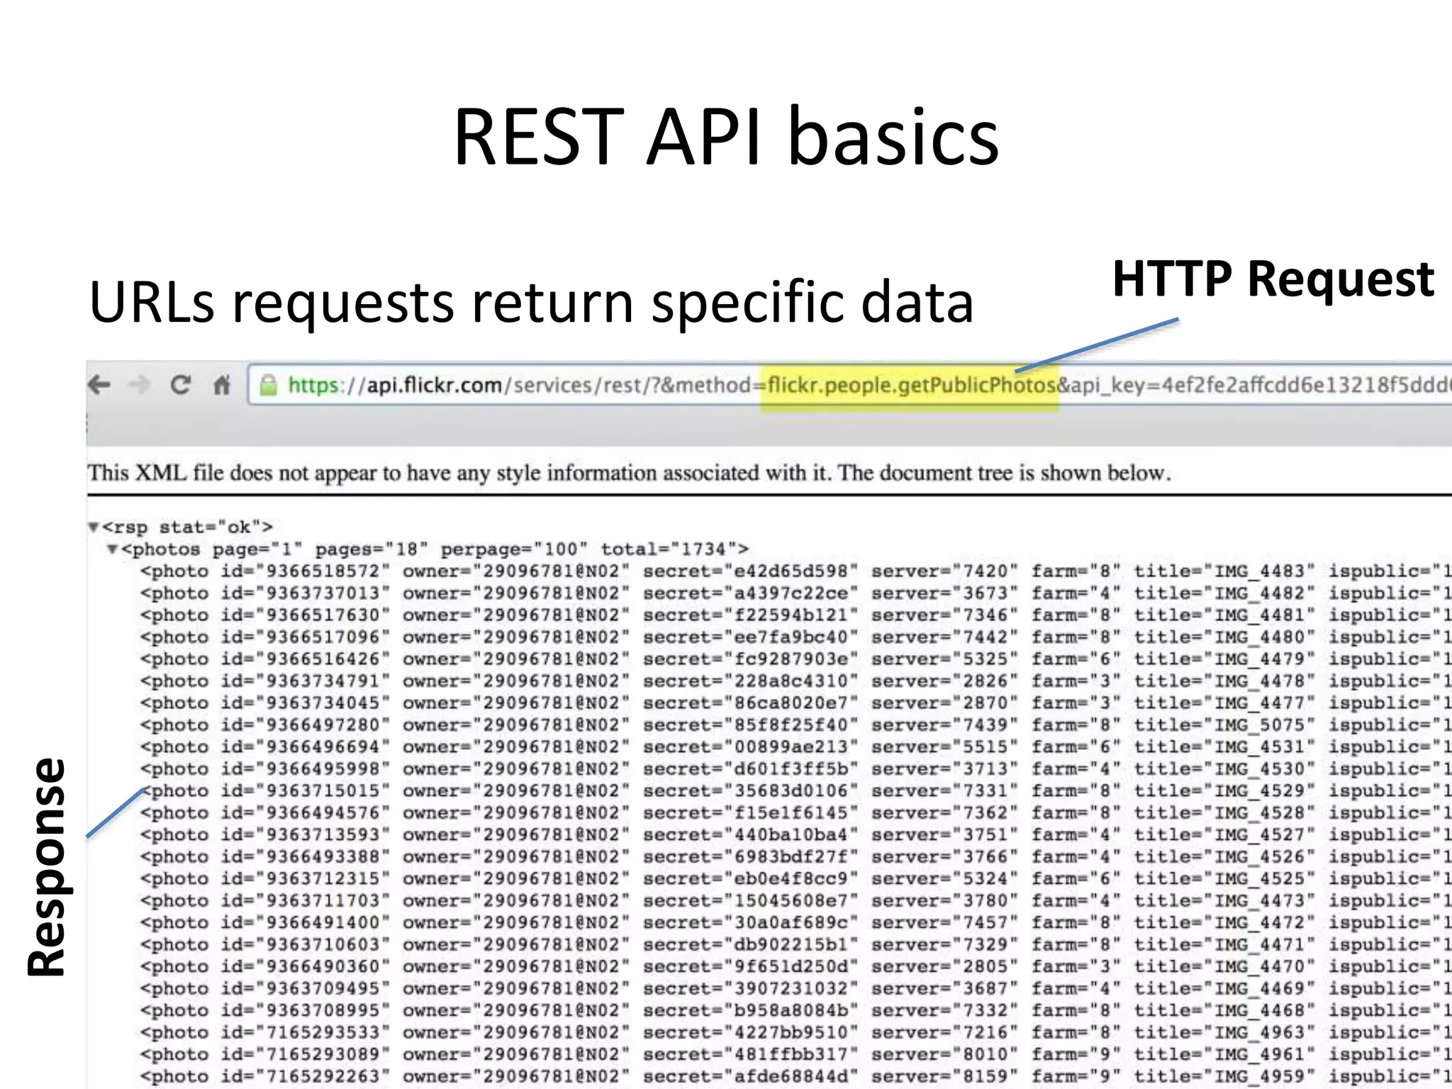Select photo row id="9363715015"
This screenshot has width=1452, height=1089.
(x=795, y=791)
